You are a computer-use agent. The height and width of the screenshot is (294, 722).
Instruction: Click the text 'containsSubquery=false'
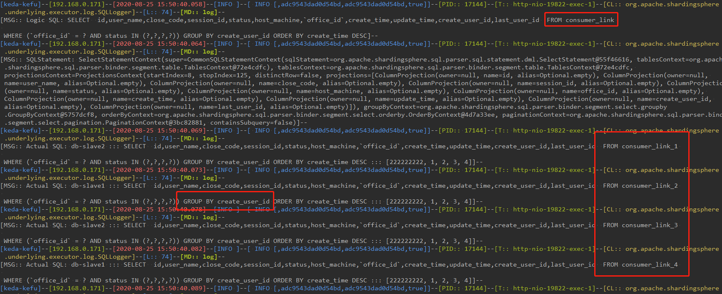tap(251, 122)
